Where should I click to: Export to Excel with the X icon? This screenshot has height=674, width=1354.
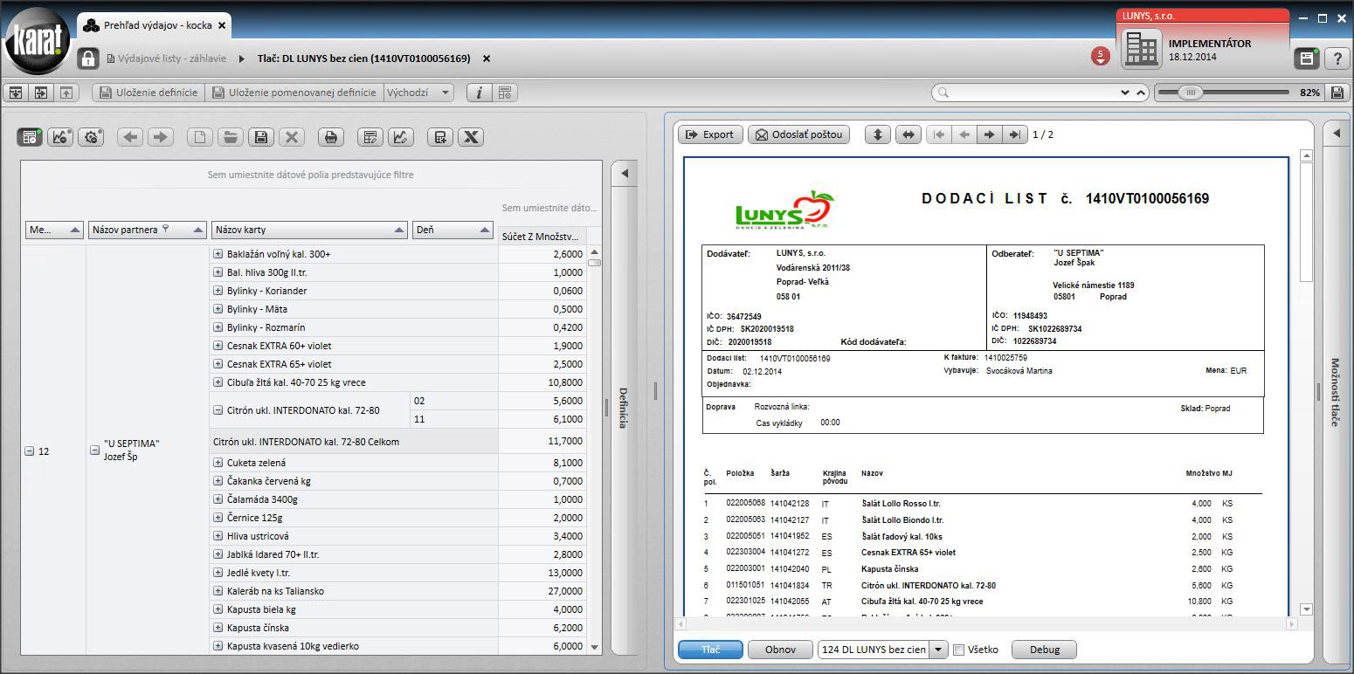coord(471,137)
